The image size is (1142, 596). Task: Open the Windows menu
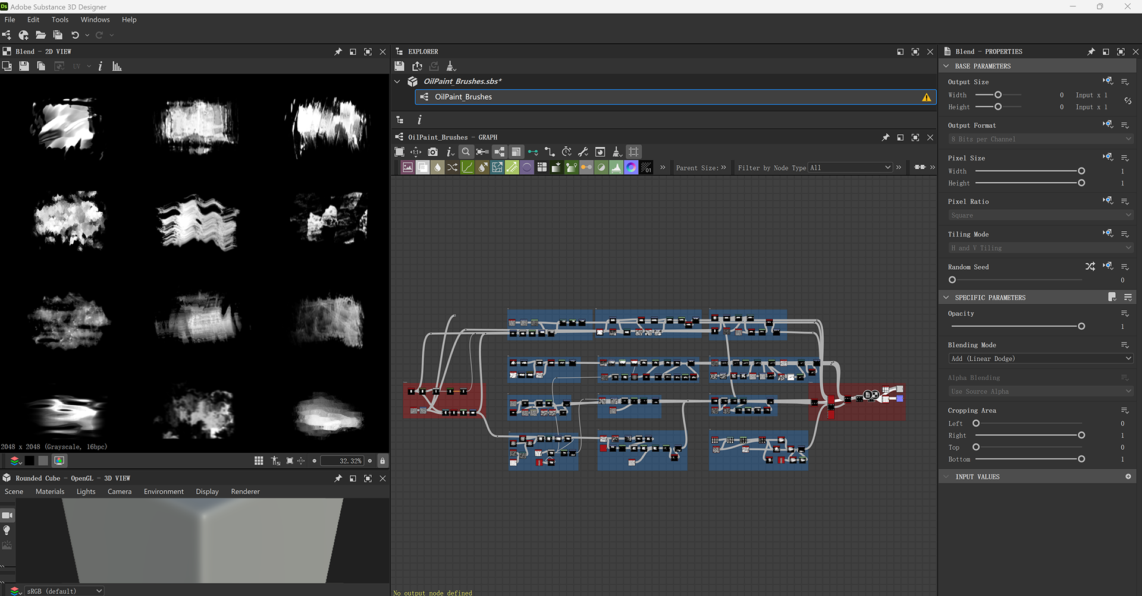(x=95, y=20)
